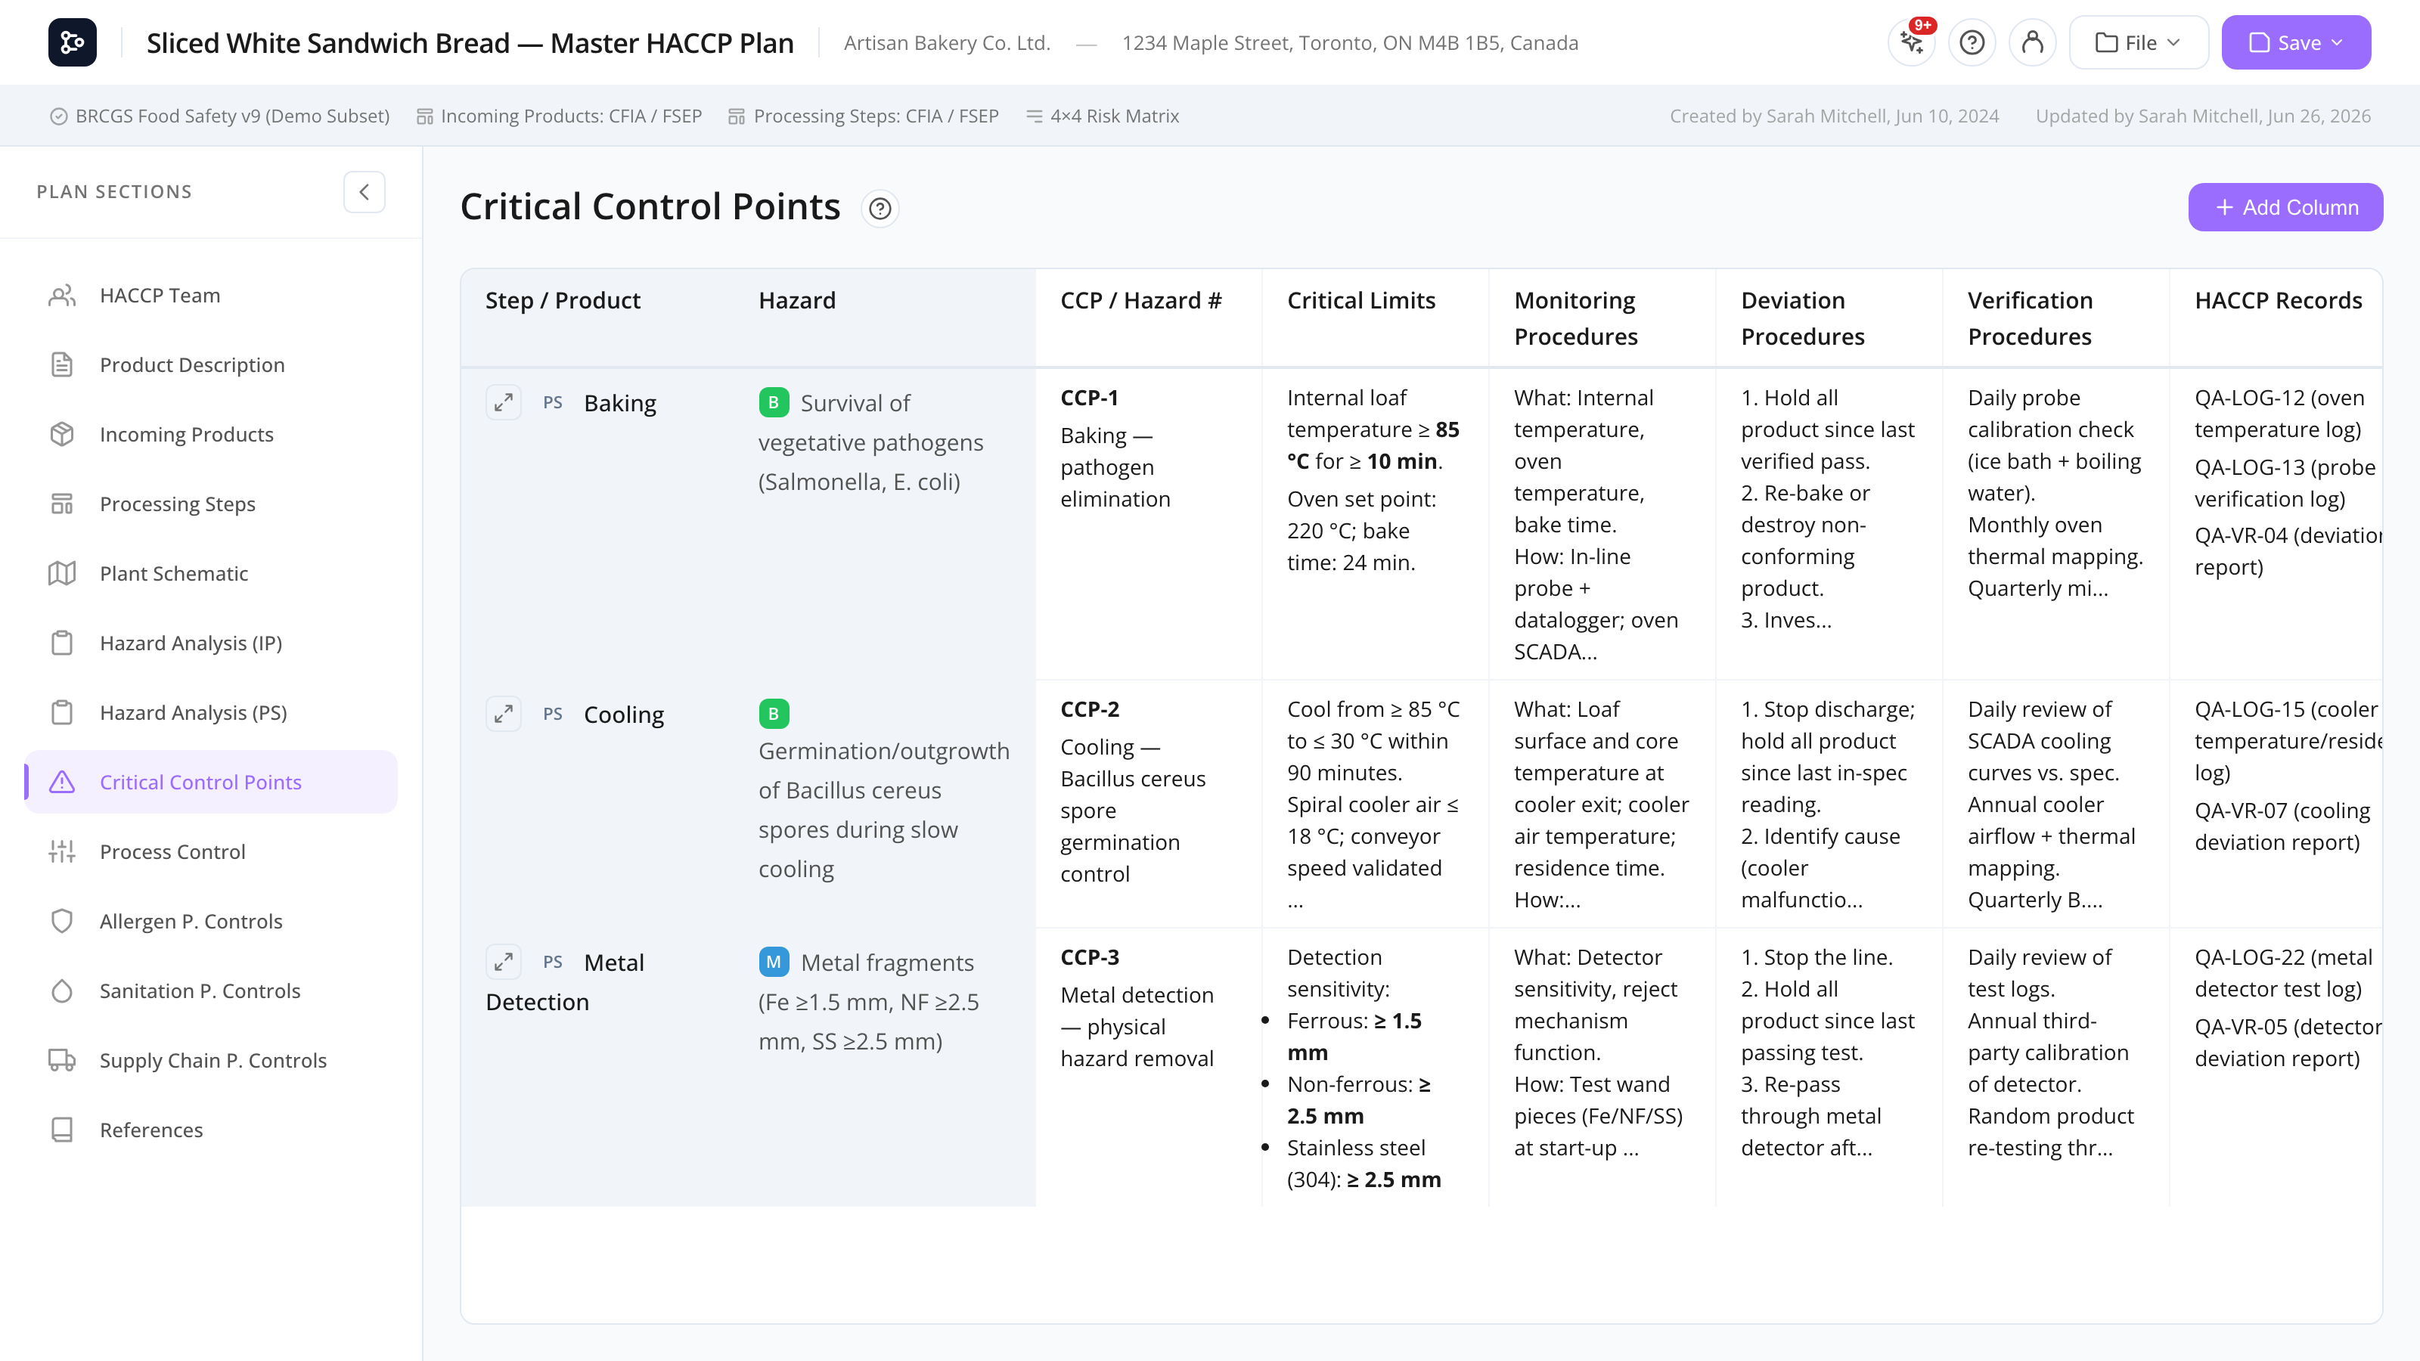This screenshot has width=2420, height=1361.
Task: Click the HACCP Team people icon
Action: [62, 295]
